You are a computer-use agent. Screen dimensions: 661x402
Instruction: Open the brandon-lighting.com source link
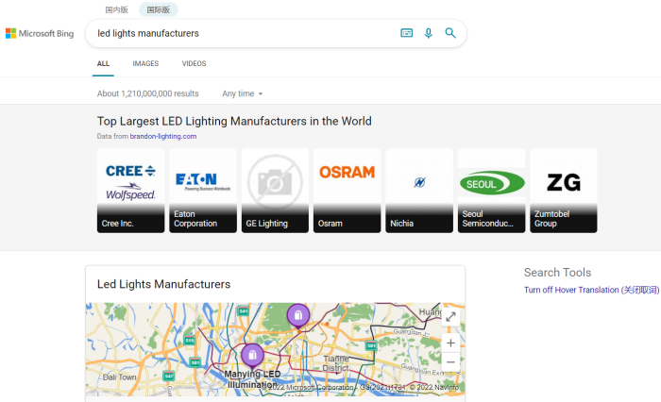click(x=163, y=136)
